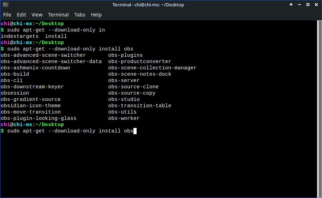Click the window title text in title bar
Image resolution: width=322 pixels, height=198 pixels.
coord(148,5)
